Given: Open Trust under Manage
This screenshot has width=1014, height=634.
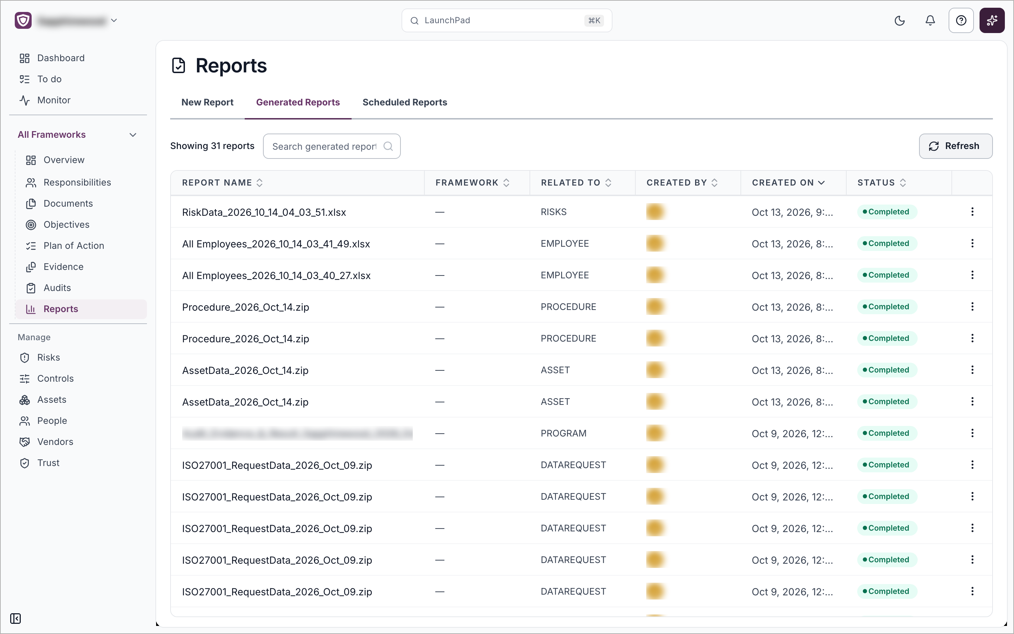Looking at the screenshot, I should click(48, 463).
